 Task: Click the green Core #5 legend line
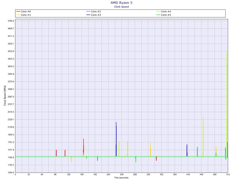pyautogui.click(x=158, y=15)
